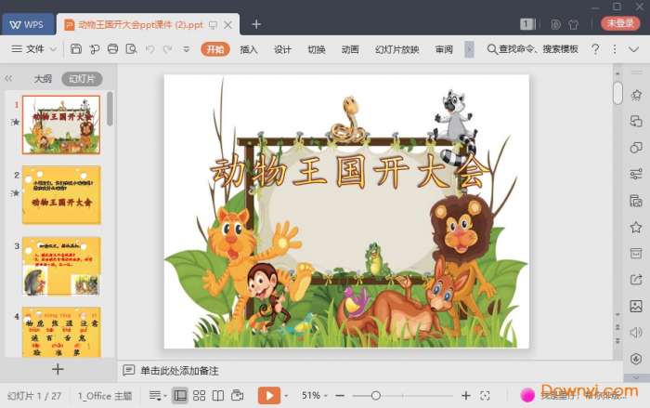The image size is (650, 408).
Task: Click the Undo arrow
Action: 150,49
